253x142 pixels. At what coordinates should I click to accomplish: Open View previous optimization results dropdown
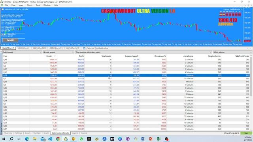(x=143, y=52)
